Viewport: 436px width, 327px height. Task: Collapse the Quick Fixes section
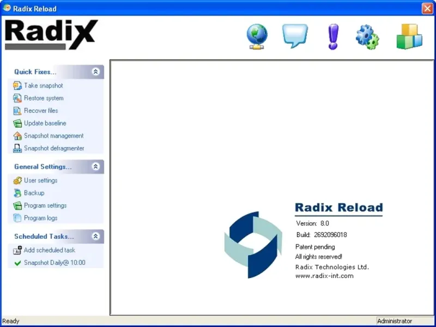(x=96, y=72)
